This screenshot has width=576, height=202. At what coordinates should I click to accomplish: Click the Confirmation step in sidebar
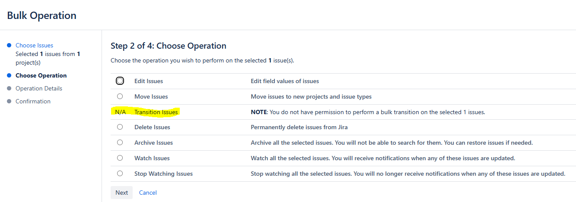[33, 101]
